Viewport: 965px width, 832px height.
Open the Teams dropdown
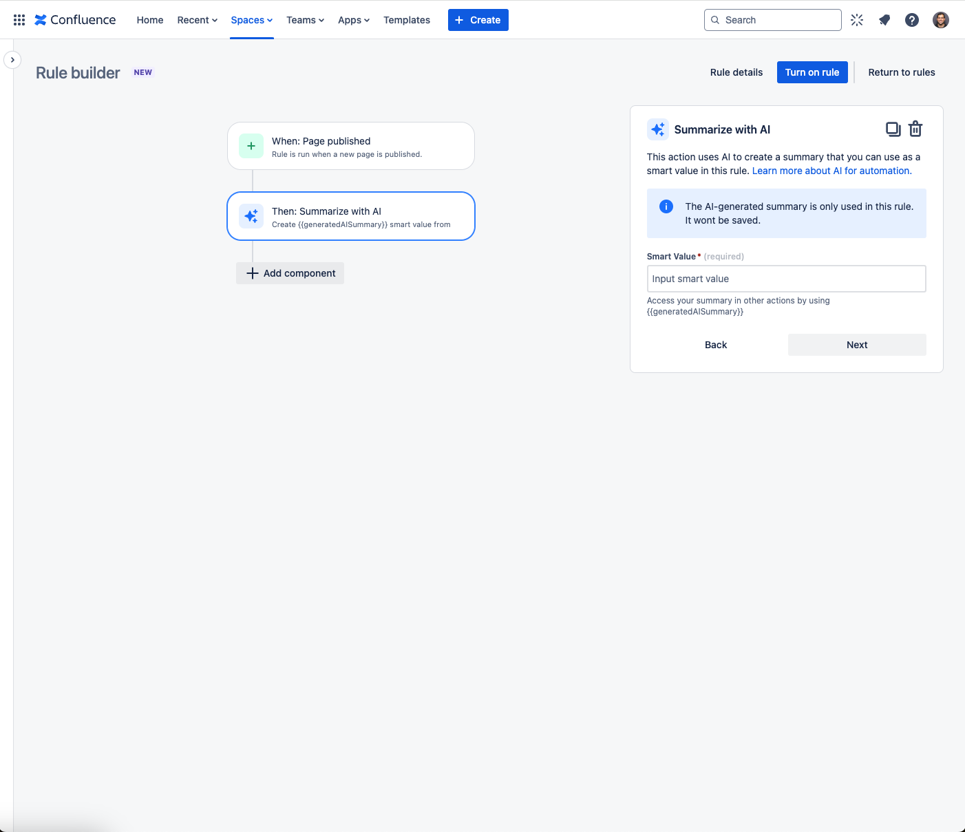(x=305, y=20)
